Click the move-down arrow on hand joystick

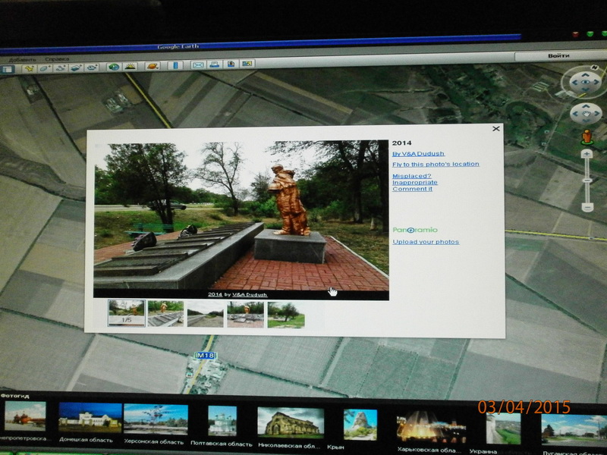pyautogui.click(x=587, y=121)
